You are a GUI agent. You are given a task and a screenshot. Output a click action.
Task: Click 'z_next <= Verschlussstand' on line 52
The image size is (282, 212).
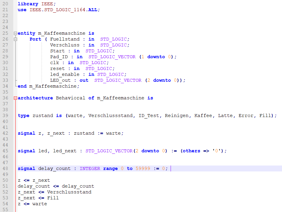click(x=55, y=192)
